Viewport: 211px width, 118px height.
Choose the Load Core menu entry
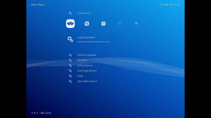[x=84, y=13]
